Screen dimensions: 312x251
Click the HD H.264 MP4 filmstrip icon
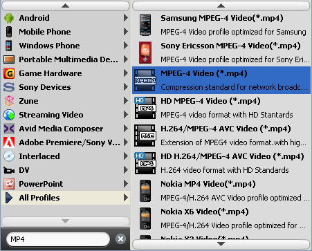145,163
